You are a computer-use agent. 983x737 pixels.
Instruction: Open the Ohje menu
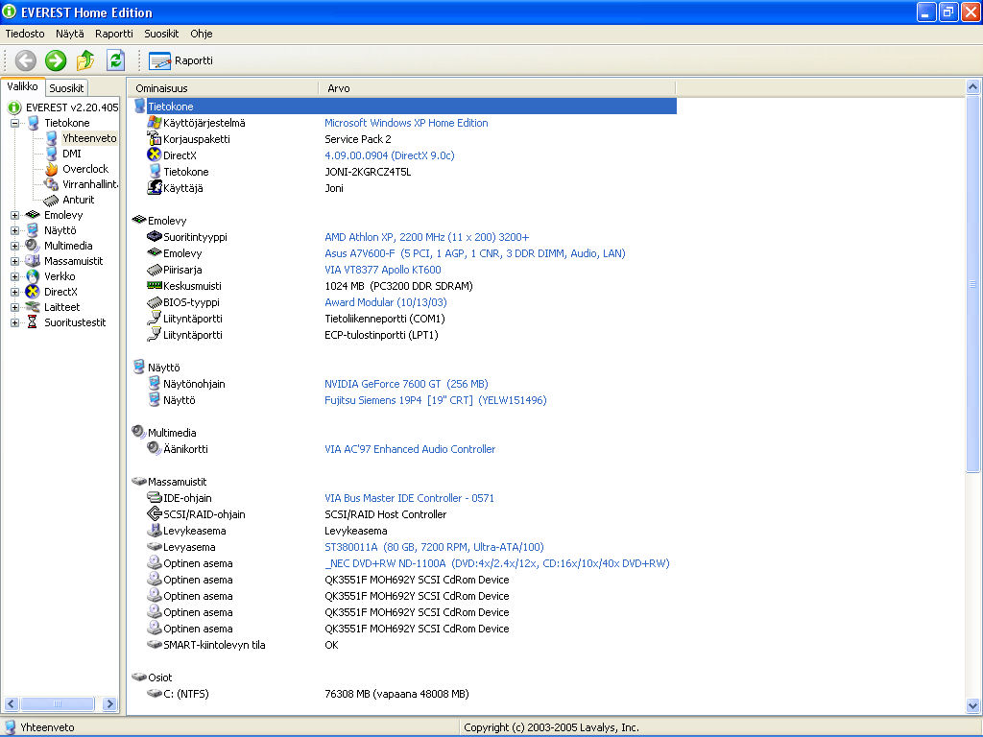pyautogui.click(x=202, y=34)
